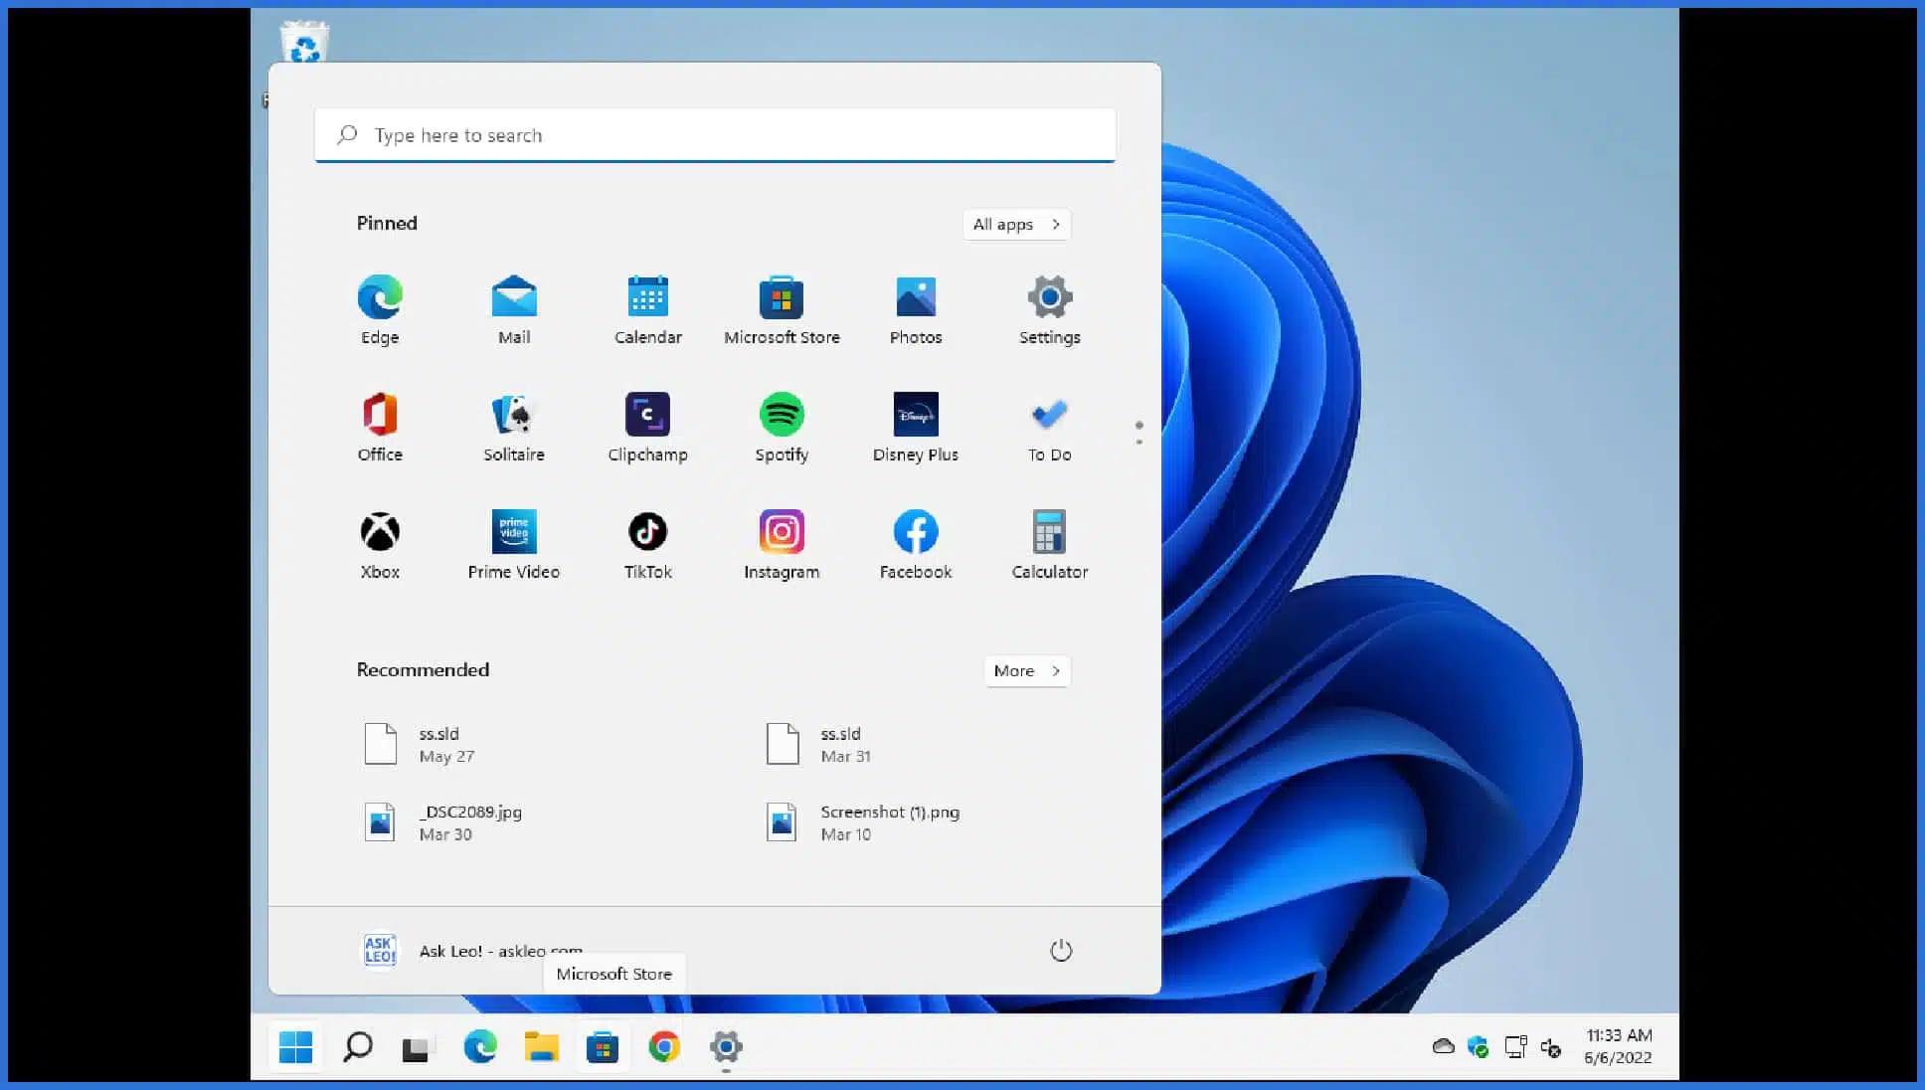Open Search from the taskbar

click(x=357, y=1046)
